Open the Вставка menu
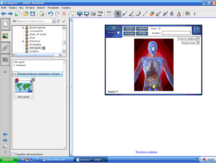Screen dimensions: 216x163 [x=30, y=8]
